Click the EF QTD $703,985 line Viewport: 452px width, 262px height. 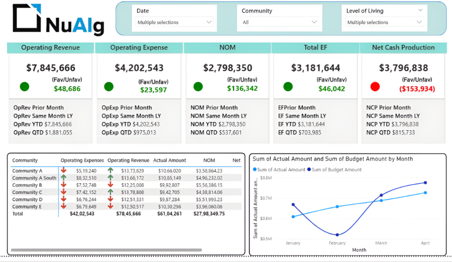pyautogui.click(x=300, y=132)
